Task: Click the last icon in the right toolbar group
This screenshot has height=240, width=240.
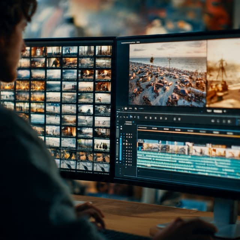Action: pyautogui.click(x=229, y=121)
